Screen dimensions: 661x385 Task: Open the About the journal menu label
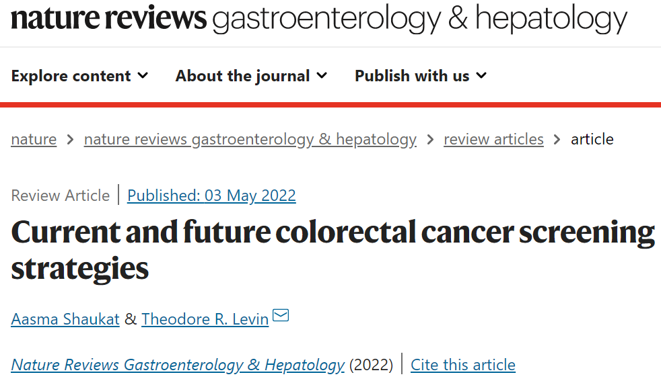242,76
